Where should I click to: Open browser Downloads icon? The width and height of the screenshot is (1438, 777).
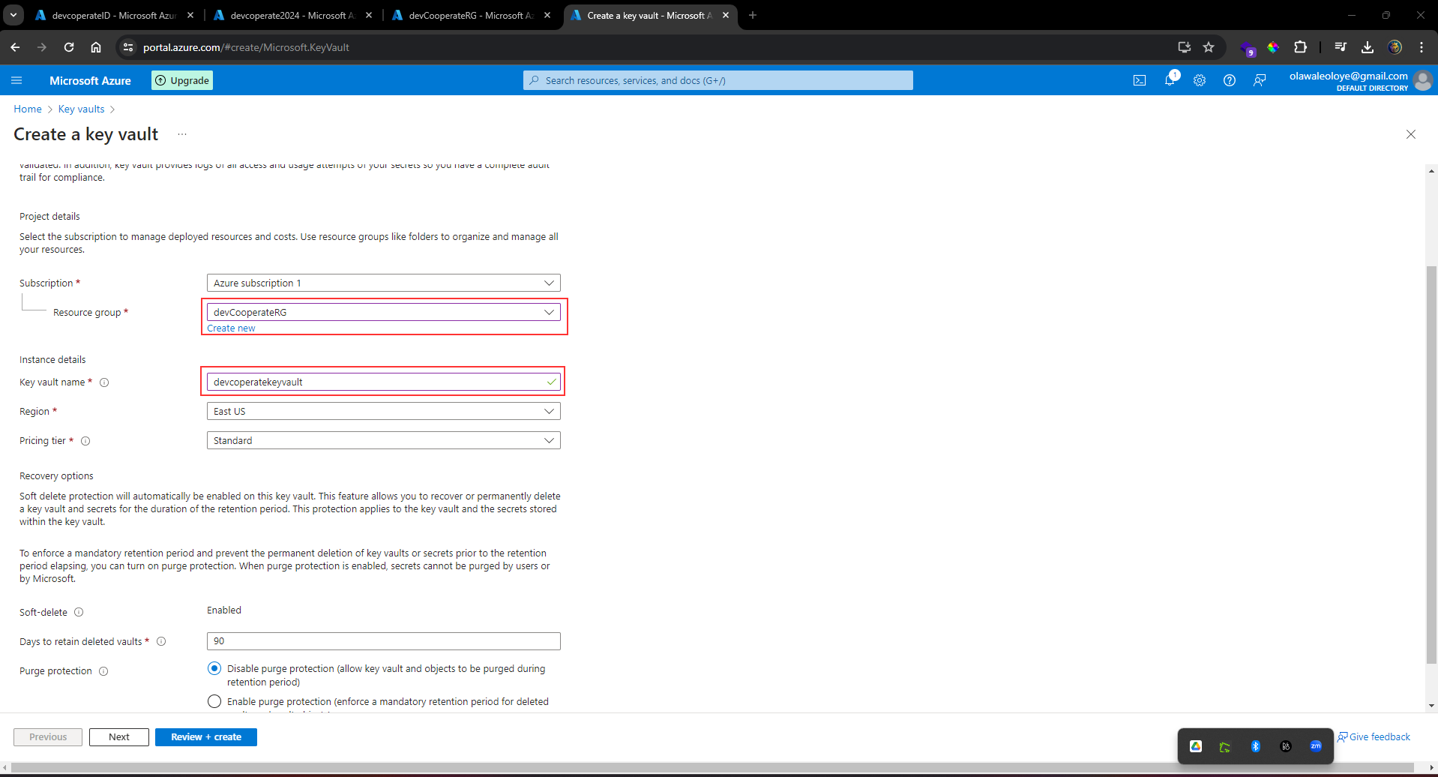click(1368, 47)
